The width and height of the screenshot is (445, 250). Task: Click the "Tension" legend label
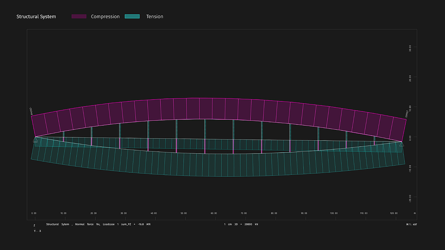pos(155,17)
